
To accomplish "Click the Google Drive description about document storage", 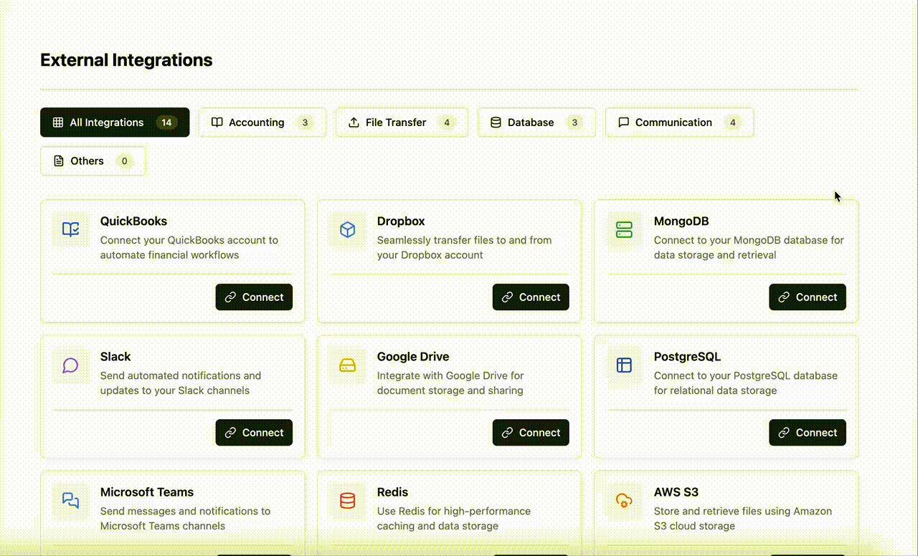I will [x=450, y=383].
